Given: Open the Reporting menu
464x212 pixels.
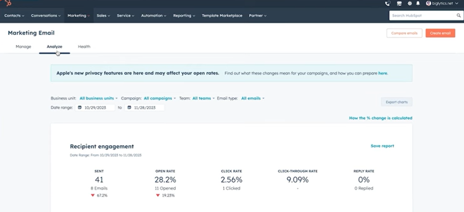Looking at the screenshot, I should (184, 16).
